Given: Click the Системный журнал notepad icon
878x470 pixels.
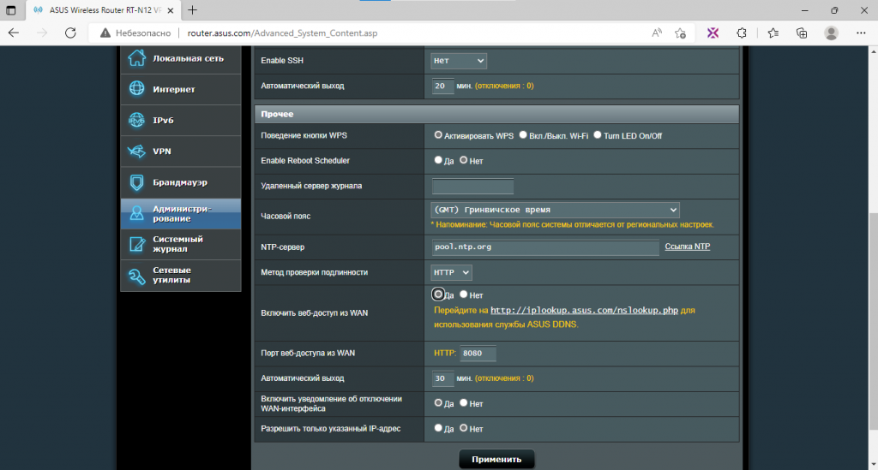Looking at the screenshot, I should point(136,244).
